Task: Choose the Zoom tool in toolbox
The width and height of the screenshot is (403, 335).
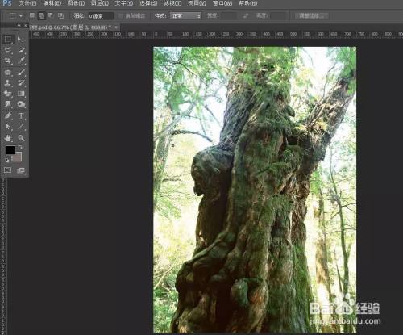Action: 21,138
